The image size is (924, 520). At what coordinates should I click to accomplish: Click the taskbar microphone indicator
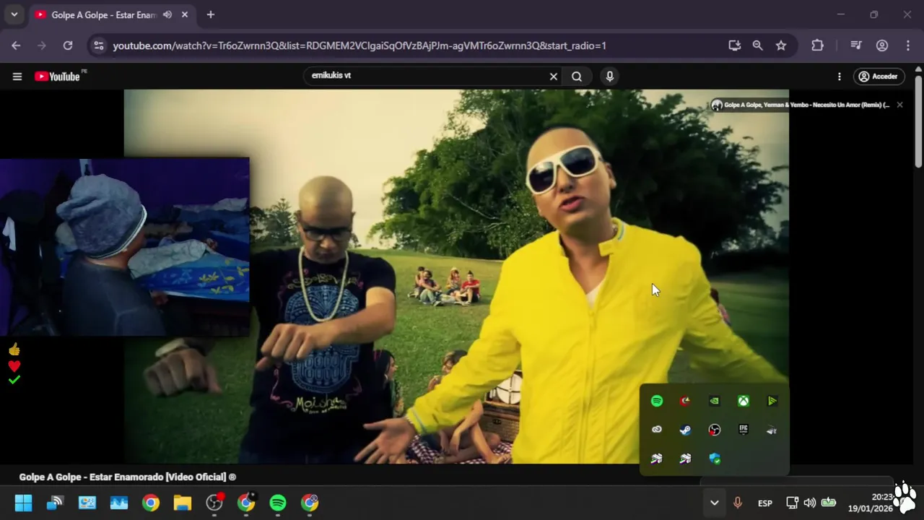click(x=737, y=503)
